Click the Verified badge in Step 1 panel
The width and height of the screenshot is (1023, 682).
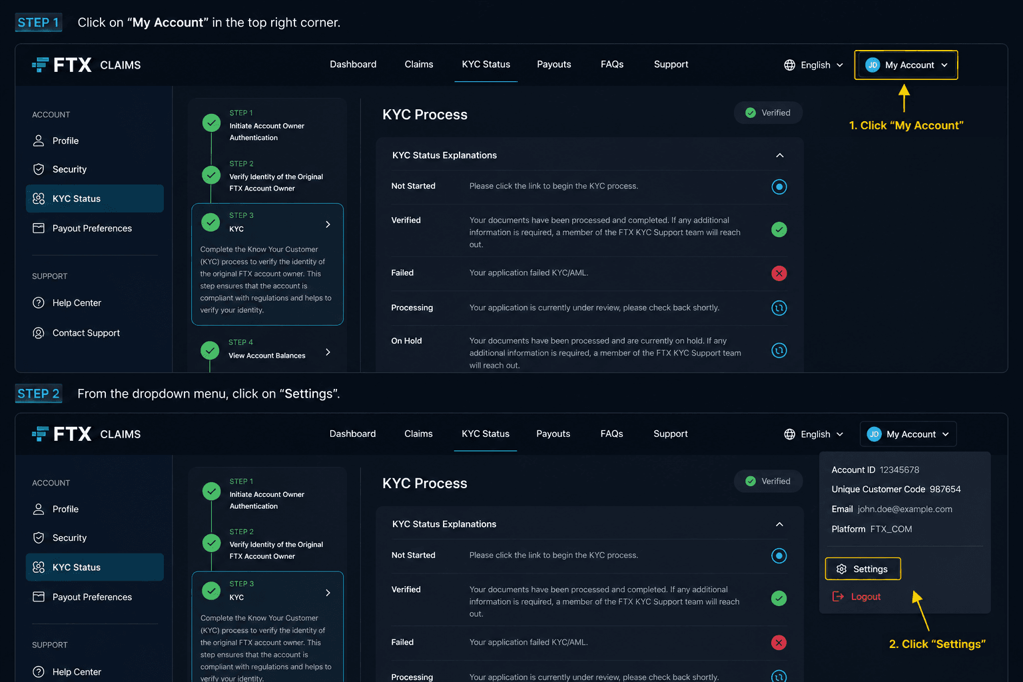[768, 113]
